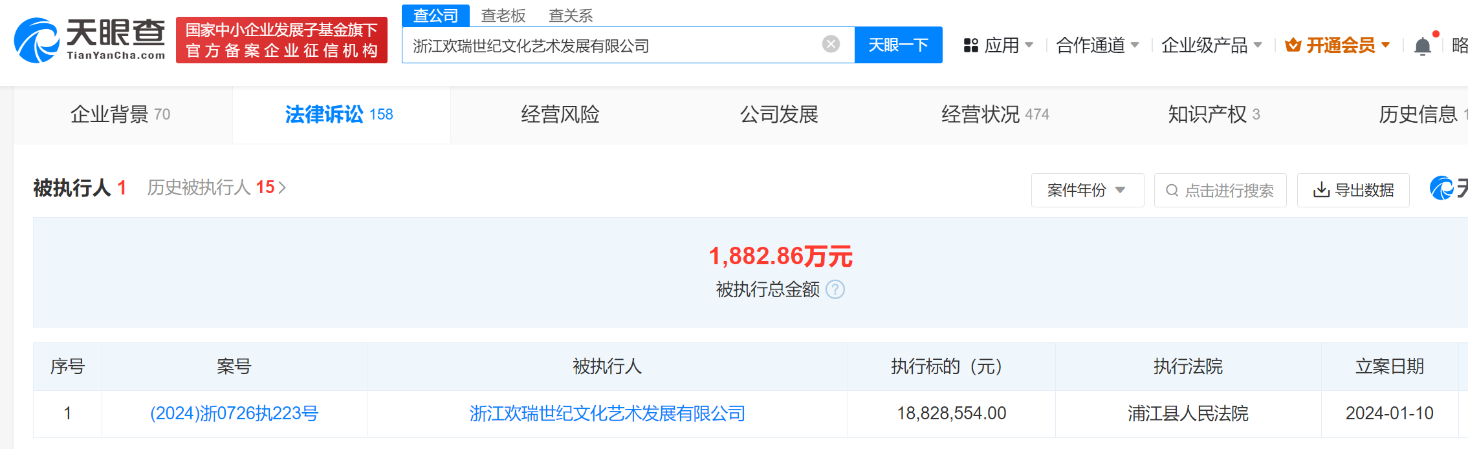Viewport: 1468px width, 449px height.
Task: Click the 点击进行搜索 search field
Action: point(1220,190)
